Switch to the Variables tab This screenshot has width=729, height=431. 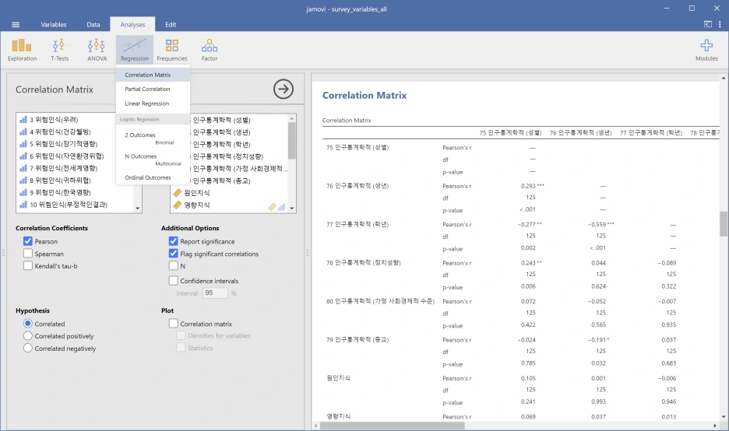click(54, 25)
